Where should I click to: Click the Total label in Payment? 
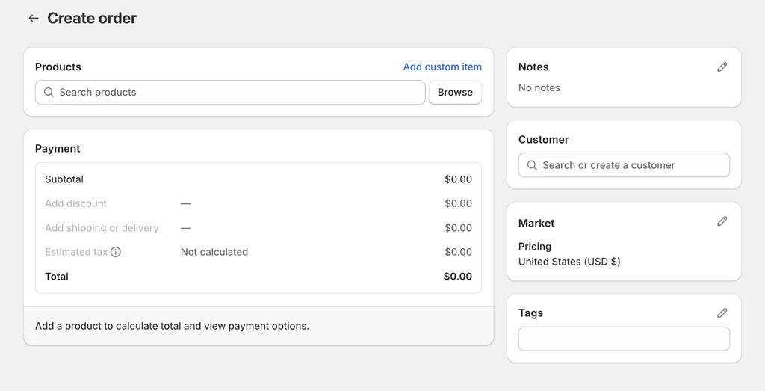[57, 277]
